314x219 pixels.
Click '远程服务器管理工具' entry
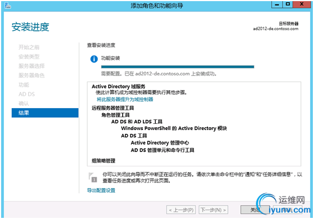click(113, 108)
